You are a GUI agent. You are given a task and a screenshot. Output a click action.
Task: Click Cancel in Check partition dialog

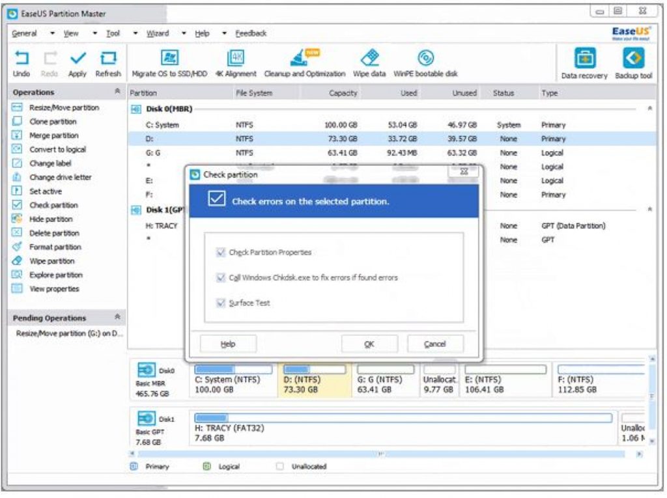tap(434, 344)
